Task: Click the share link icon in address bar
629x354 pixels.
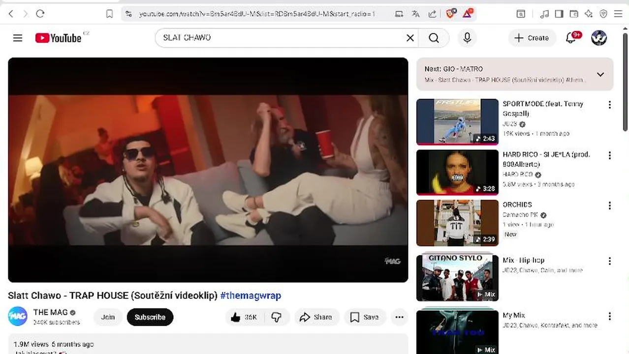Action: coord(432,14)
